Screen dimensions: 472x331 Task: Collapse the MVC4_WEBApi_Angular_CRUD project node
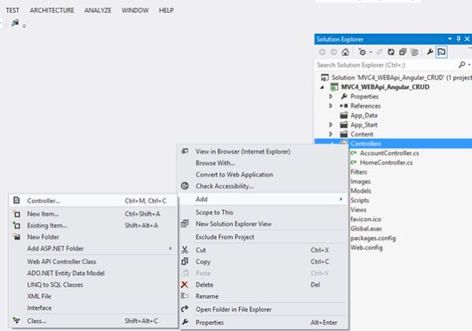click(x=323, y=87)
